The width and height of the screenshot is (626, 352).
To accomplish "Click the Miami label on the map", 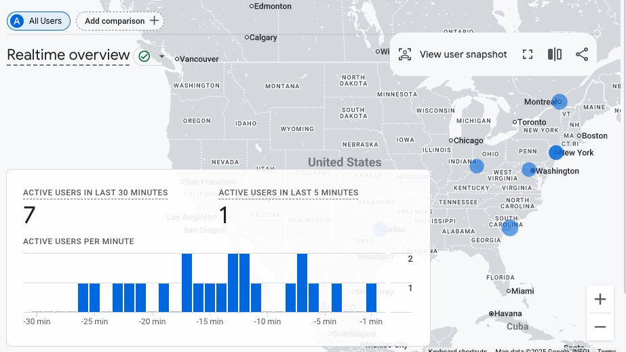I will tap(523, 291).
